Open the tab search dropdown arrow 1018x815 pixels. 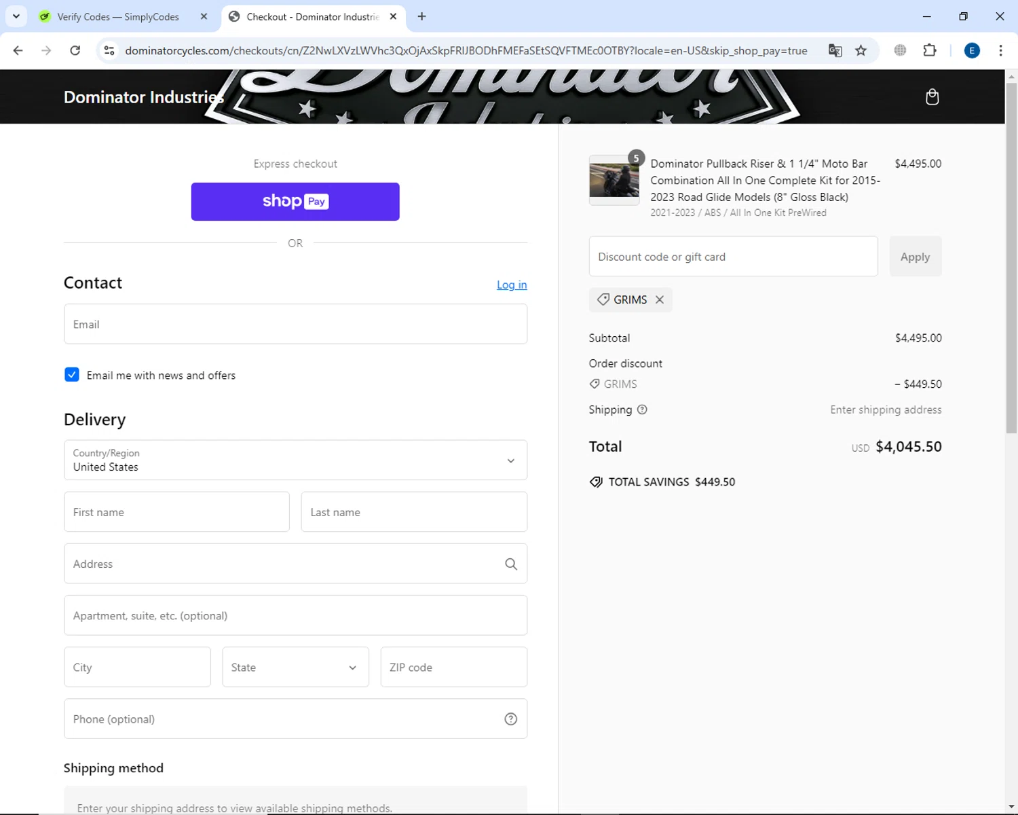point(16,16)
